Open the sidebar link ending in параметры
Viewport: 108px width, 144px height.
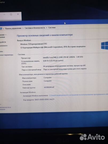(6, 55)
